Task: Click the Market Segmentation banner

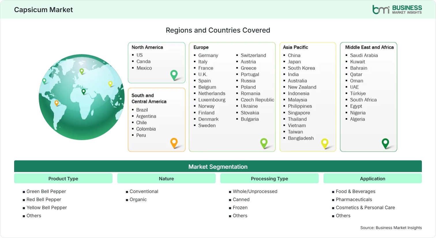Action: 218,166
